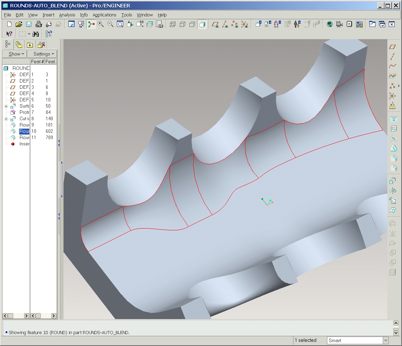Screen dimensions: 402x346
Task: Select the Protrusion feature in model tree
Action: [24, 112]
